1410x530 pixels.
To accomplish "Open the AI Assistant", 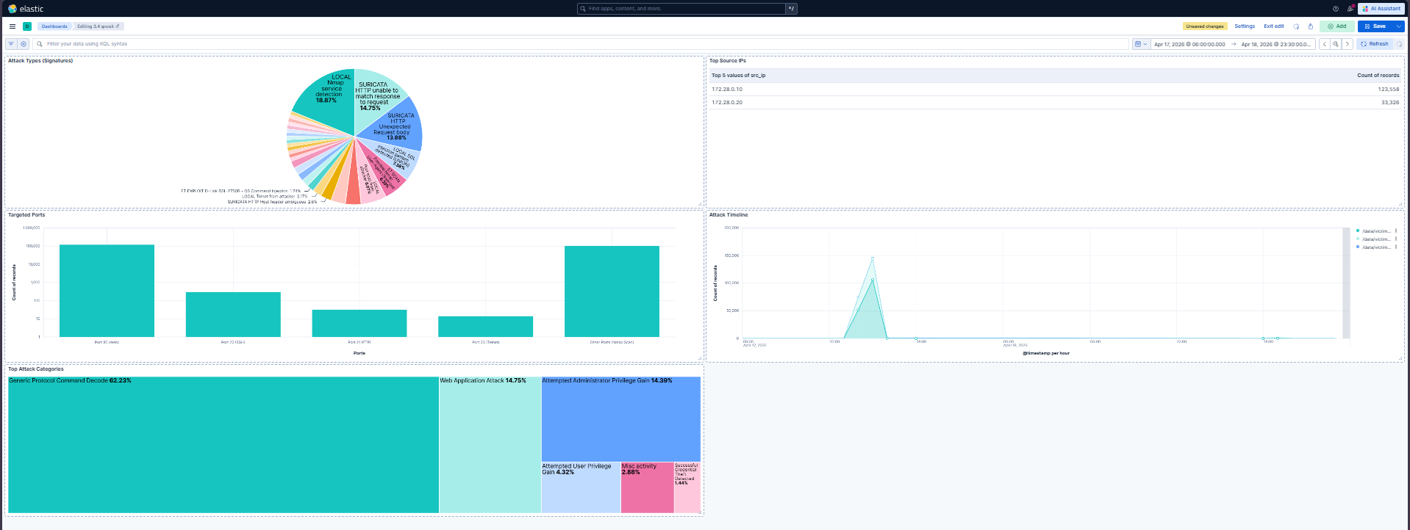I will [x=1381, y=9].
